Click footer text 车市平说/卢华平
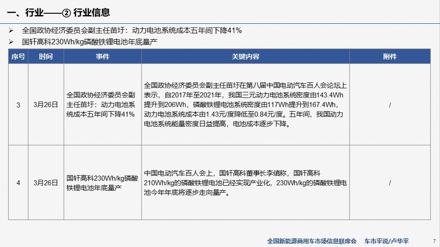Viewport: 440px width, 247px height. pyautogui.click(x=386, y=241)
